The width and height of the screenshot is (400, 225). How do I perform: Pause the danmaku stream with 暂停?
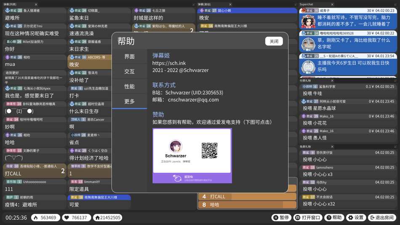(x=281, y=217)
